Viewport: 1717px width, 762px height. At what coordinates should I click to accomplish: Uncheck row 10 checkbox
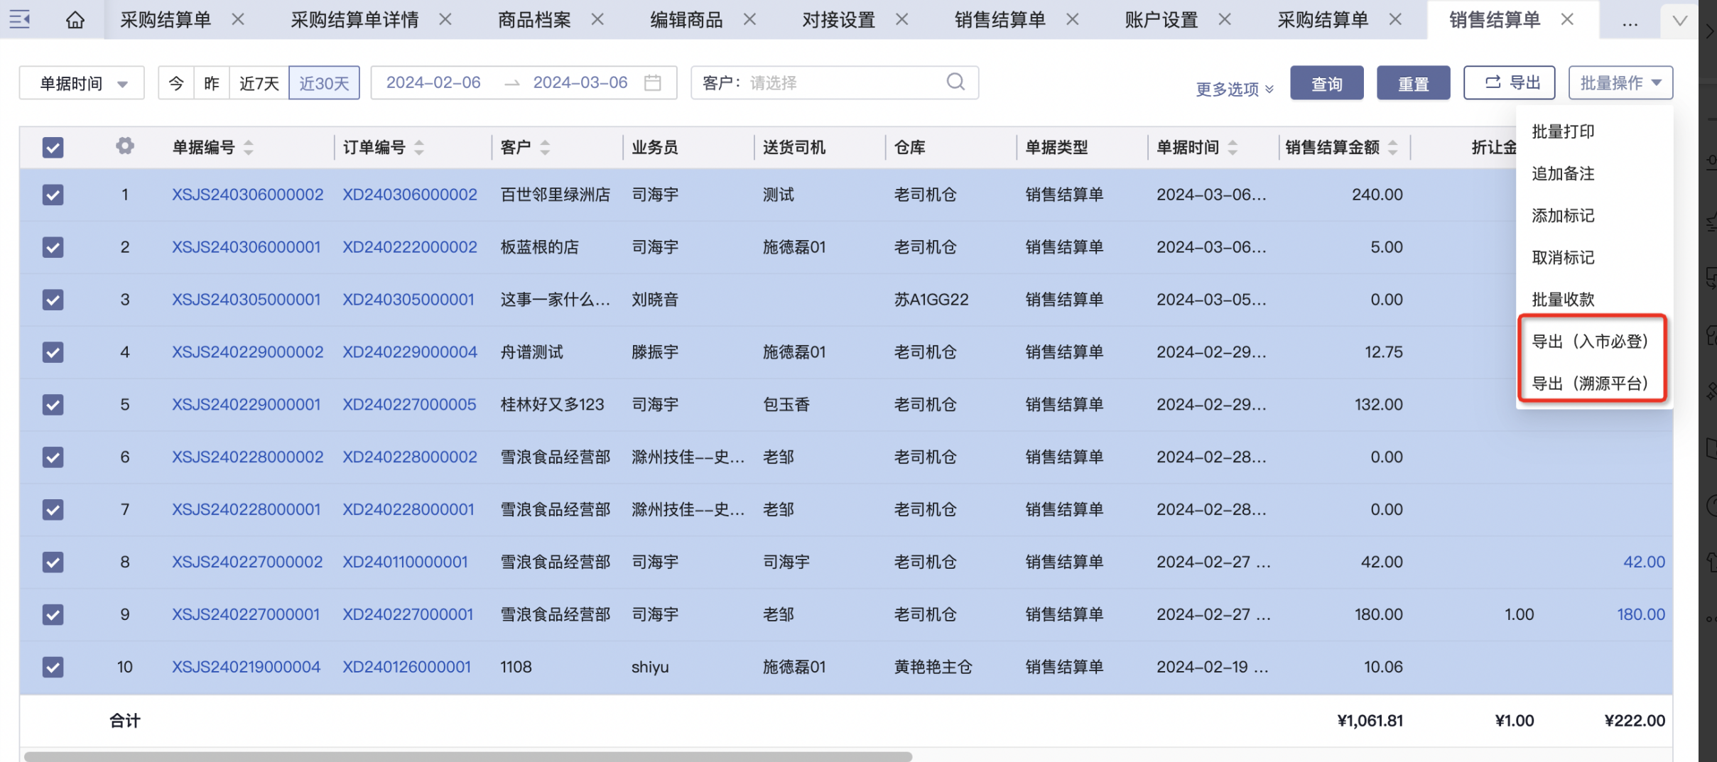tap(53, 667)
